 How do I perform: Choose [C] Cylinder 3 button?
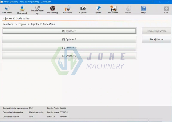click(x=69, y=48)
